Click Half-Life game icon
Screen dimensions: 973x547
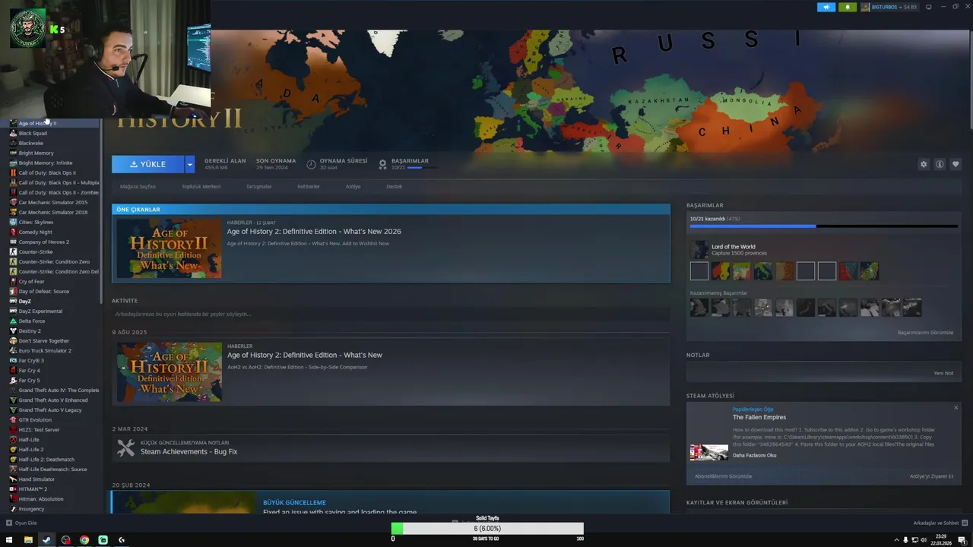[x=13, y=439]
